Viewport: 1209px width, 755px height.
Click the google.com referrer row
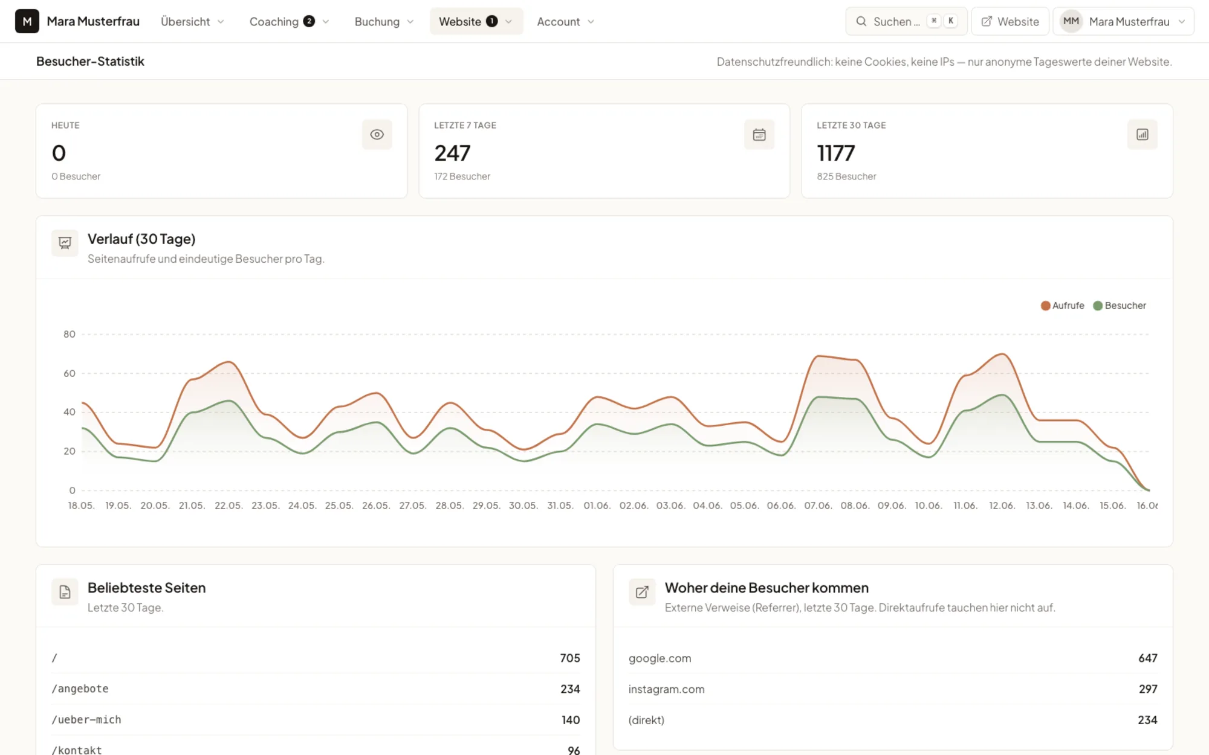pos(893,658)
